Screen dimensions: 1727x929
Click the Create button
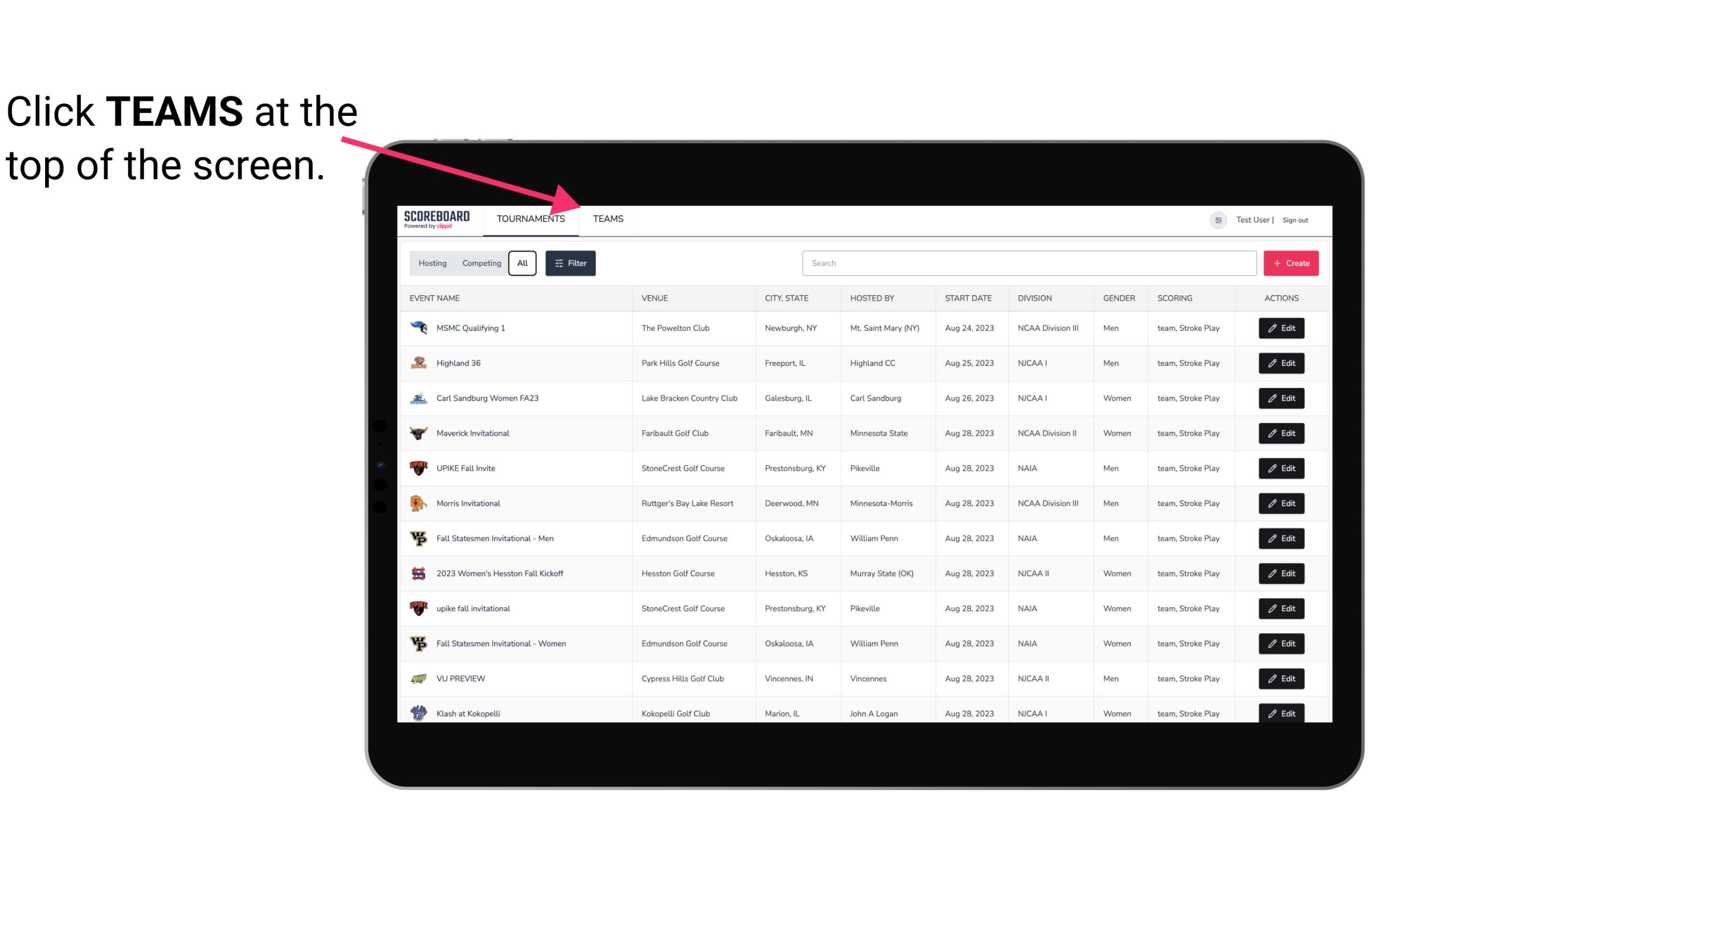[1290, 262]
